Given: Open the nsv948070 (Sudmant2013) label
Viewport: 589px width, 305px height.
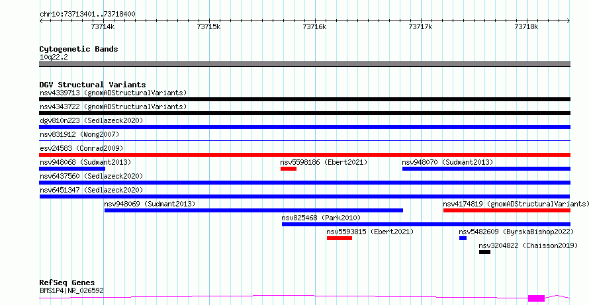Looking at the screenshot, I should pos(447,162).
